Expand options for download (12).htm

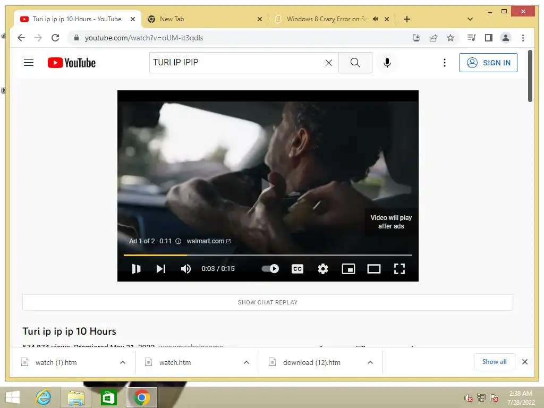point(370,362)
